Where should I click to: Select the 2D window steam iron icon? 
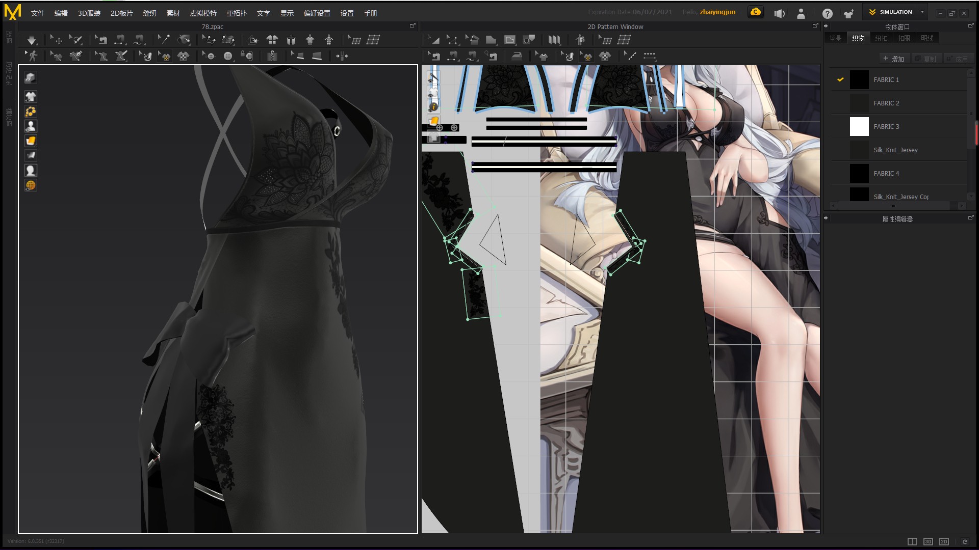(x=517, y=56)
